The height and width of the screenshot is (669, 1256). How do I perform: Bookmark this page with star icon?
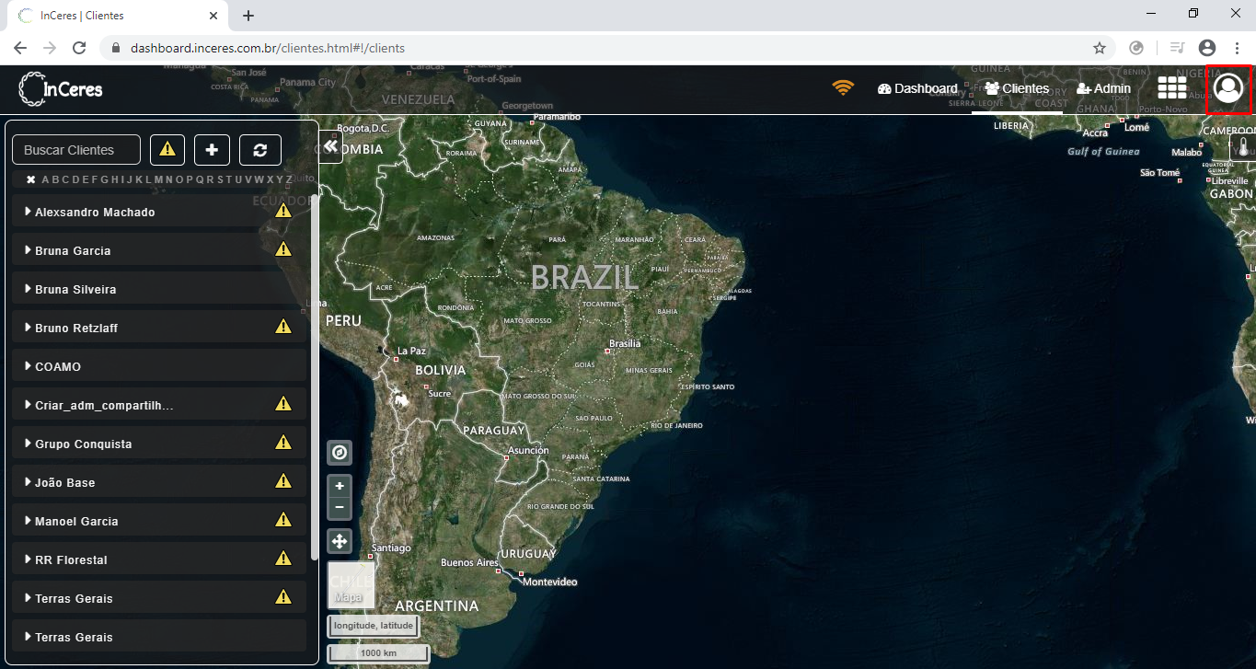[x=1099, y=48]
